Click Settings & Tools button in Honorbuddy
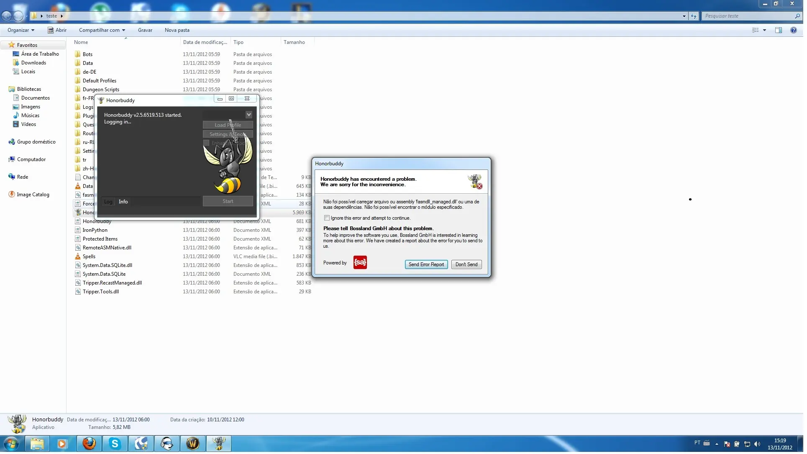 click(229, 135)
